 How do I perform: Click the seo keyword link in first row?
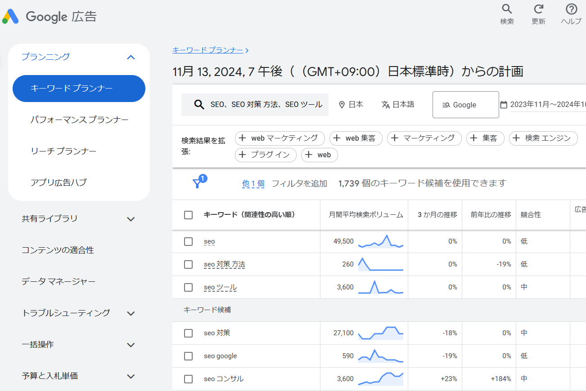point(209,241)
